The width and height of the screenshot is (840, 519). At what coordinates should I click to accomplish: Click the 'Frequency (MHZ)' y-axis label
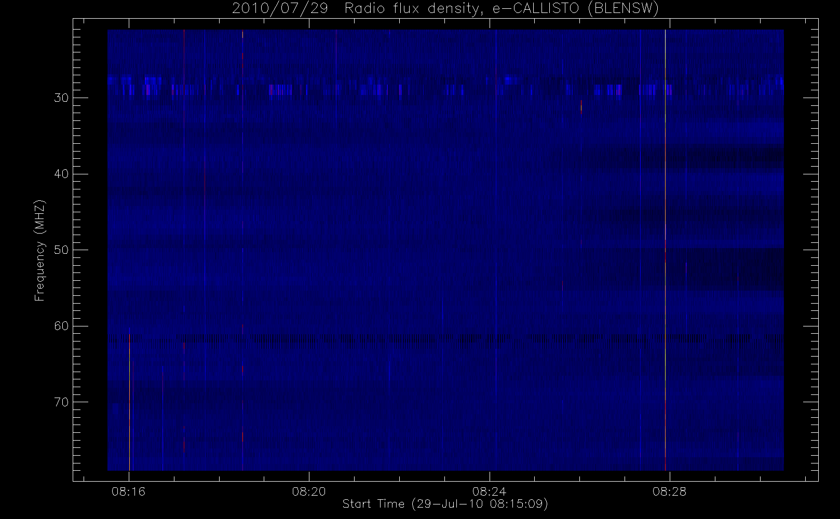click(39, 250)
